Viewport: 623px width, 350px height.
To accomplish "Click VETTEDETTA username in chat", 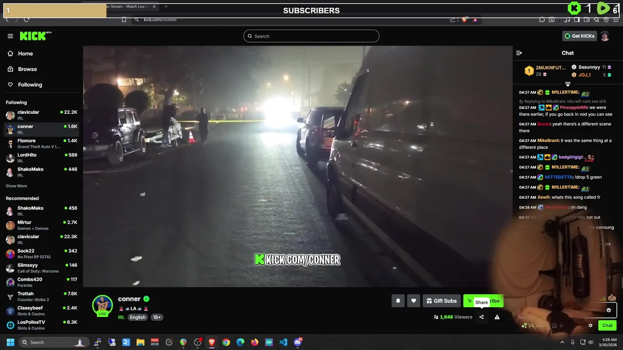I will 559,177.
